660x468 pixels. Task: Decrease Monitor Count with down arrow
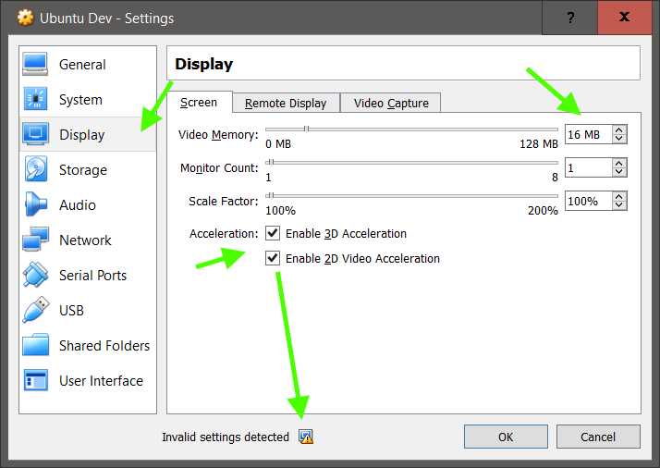click(619, 172)
